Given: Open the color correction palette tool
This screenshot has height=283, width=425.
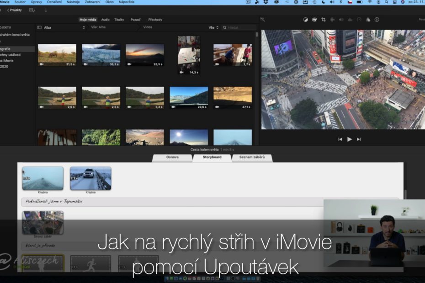Looking at the screenshot, I should (314, 20).
